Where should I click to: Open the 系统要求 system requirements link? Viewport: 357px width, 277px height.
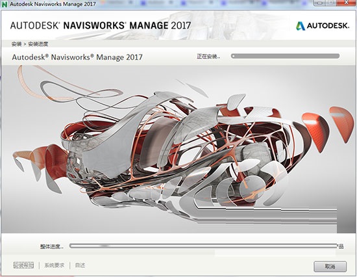[x=54, y=265]
